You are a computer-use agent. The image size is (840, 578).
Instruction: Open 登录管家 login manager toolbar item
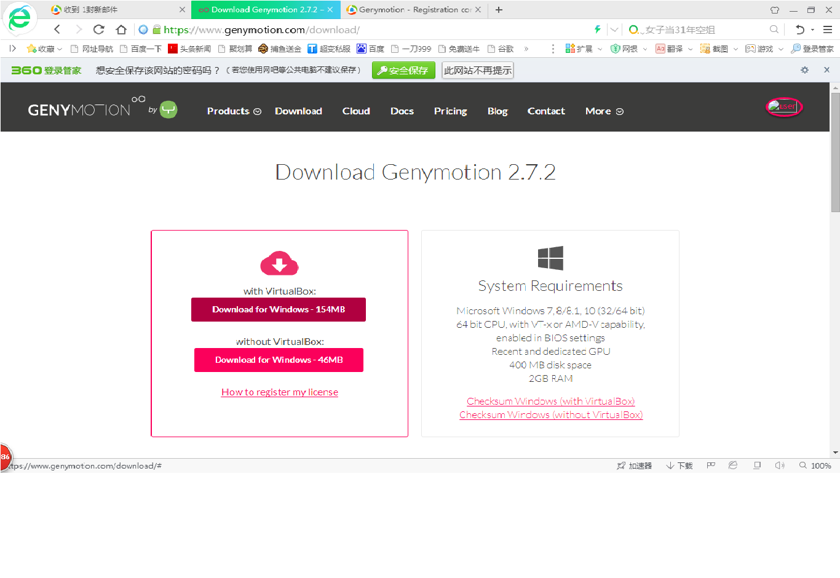click(812, 49)
